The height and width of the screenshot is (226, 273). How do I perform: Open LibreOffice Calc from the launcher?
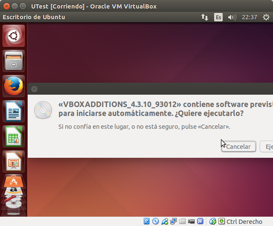point(14,136)
